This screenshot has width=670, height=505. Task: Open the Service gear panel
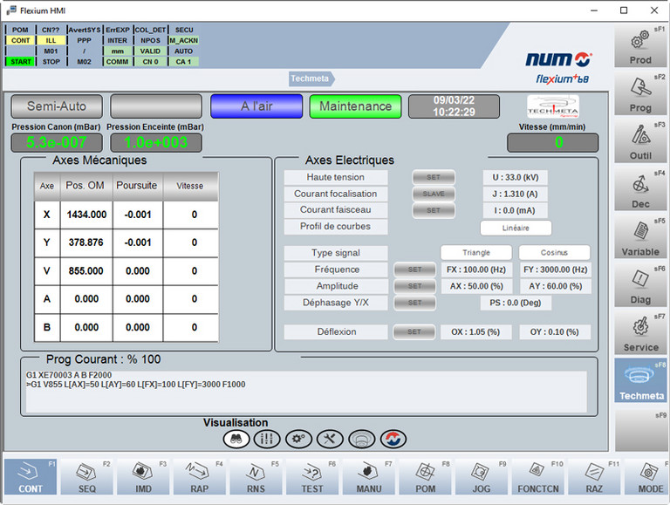tap(640, 334)
